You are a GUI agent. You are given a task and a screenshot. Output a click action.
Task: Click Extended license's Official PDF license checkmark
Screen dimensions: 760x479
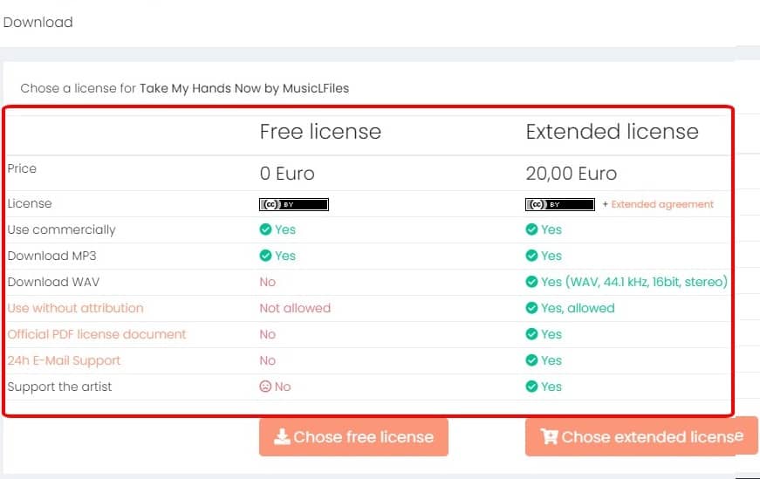coord(531,334)
